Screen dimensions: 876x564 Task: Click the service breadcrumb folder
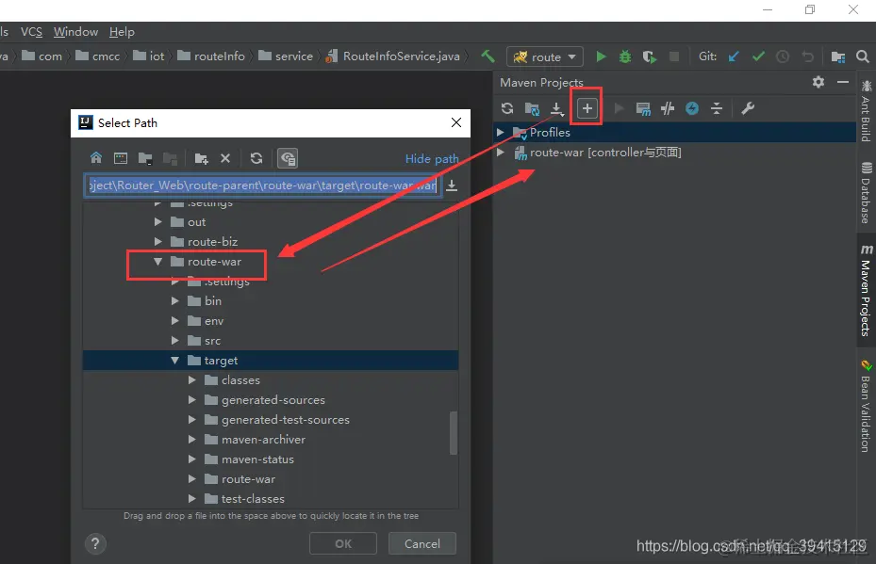click(x=286, y=56)
